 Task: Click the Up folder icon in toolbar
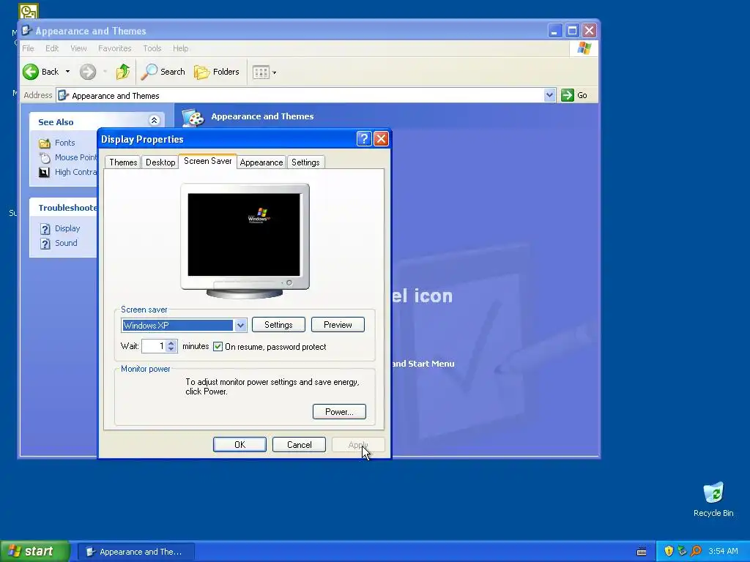pos(123,72)
